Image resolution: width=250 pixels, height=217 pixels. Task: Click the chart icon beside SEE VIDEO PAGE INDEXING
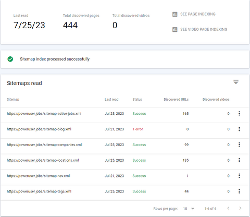(x=175, y=30)
